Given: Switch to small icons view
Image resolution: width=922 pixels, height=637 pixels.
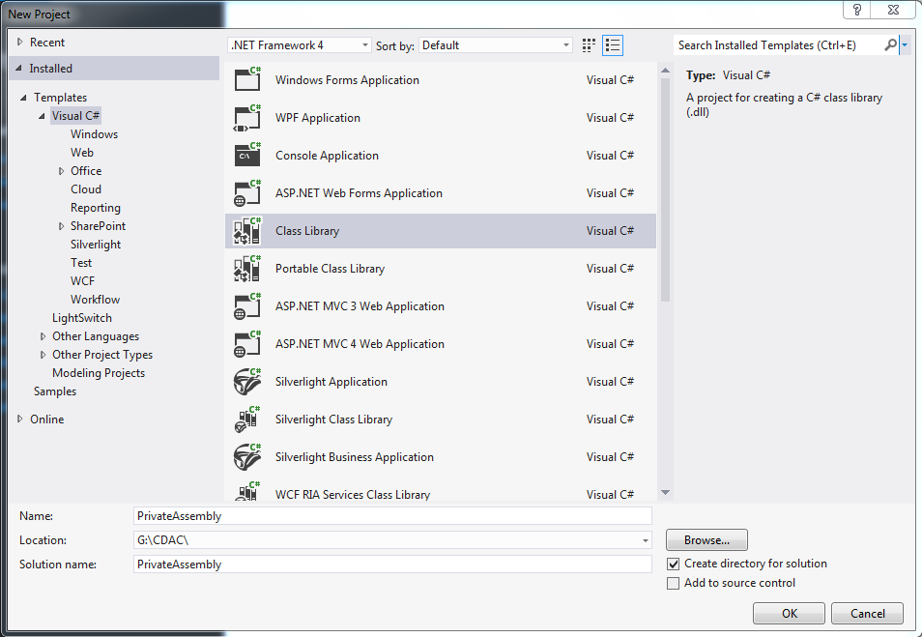Looking at the screenshot, I should point(590,45).
